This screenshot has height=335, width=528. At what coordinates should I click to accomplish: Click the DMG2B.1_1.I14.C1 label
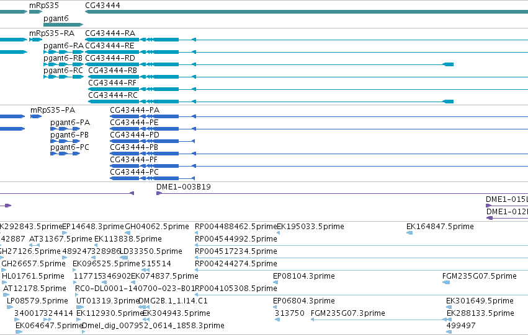coord(173,301)
